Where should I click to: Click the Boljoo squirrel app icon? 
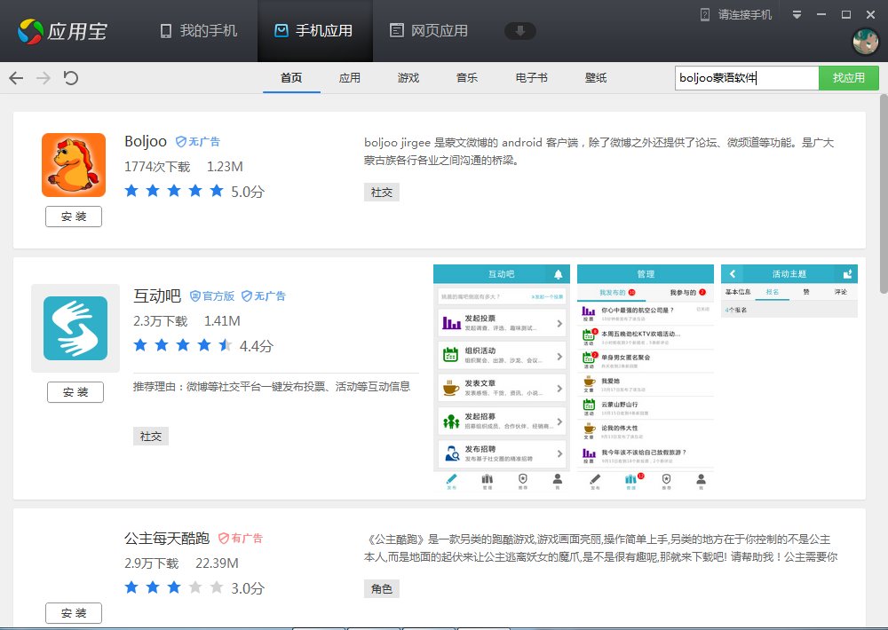click(73, 164)
